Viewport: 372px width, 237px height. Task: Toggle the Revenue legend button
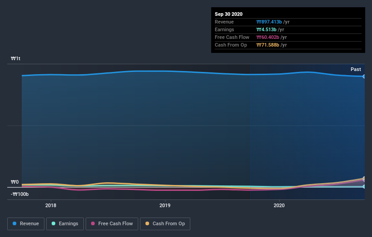tap(26, 224)
